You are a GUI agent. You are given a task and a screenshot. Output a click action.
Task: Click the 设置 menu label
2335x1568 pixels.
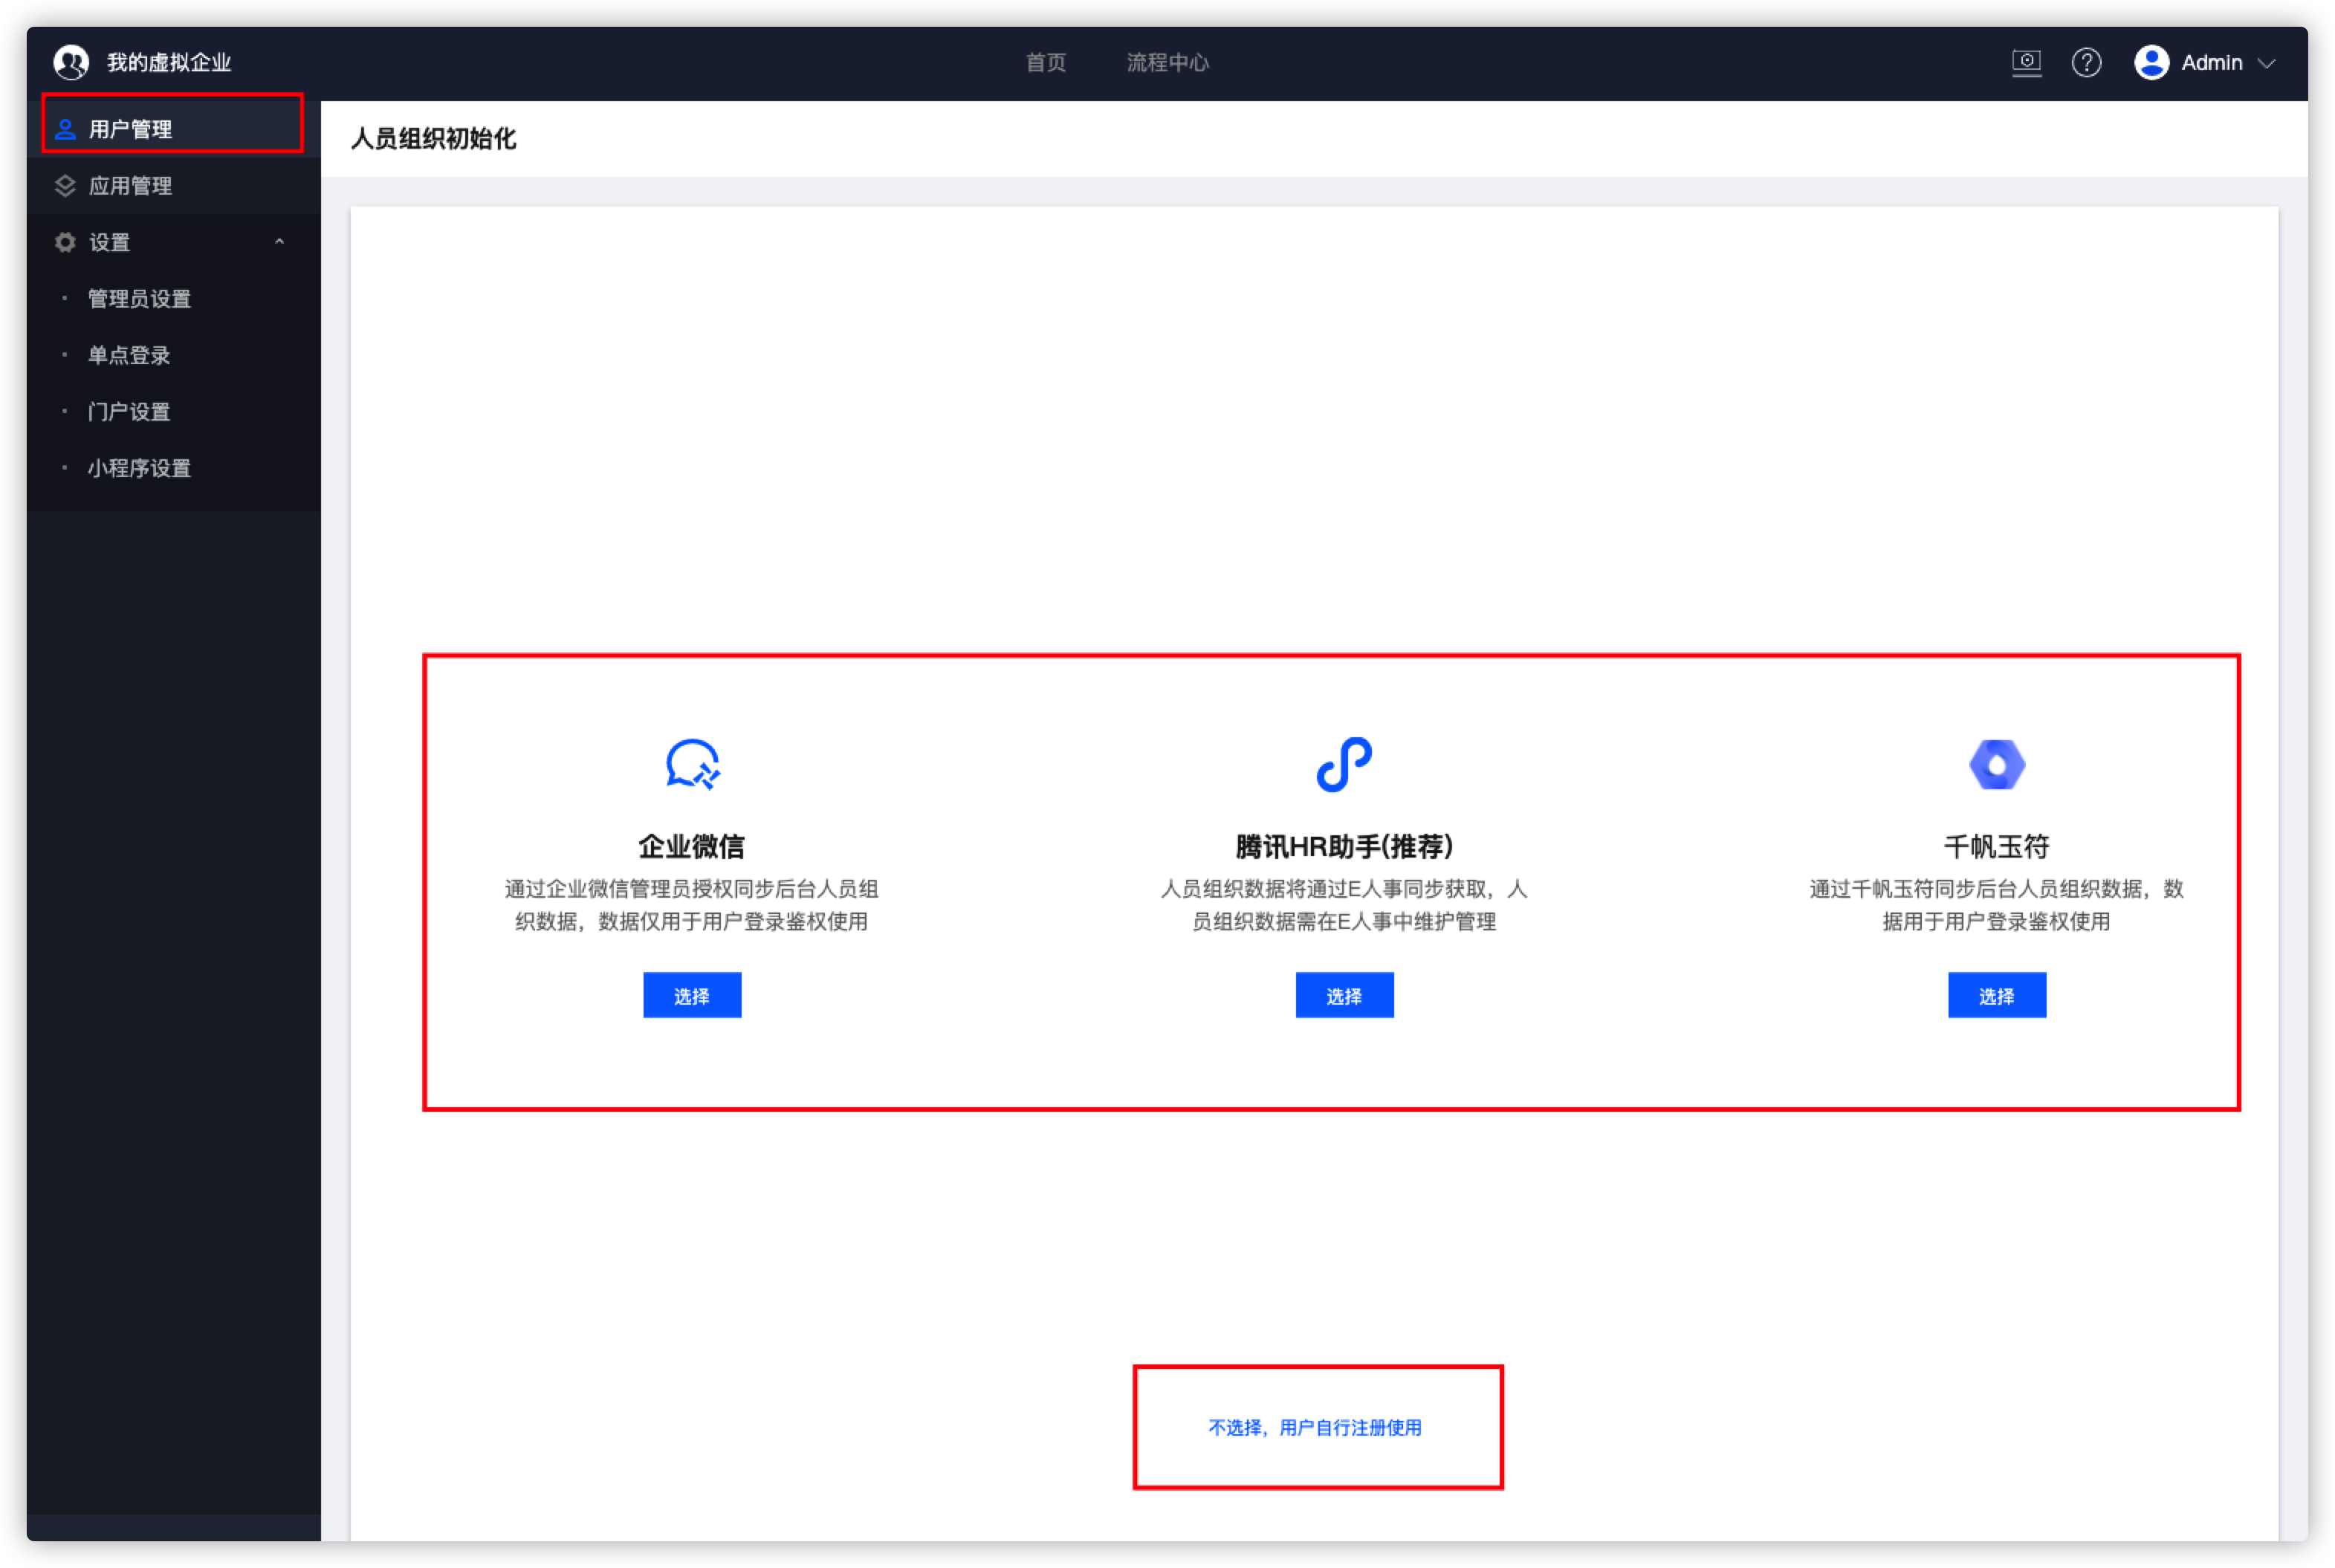[x=110, y=242]
